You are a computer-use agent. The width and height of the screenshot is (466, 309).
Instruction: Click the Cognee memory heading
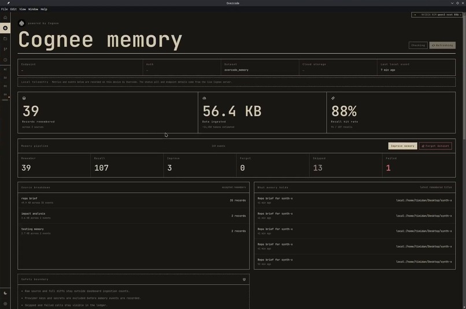(x=100, y=40)
